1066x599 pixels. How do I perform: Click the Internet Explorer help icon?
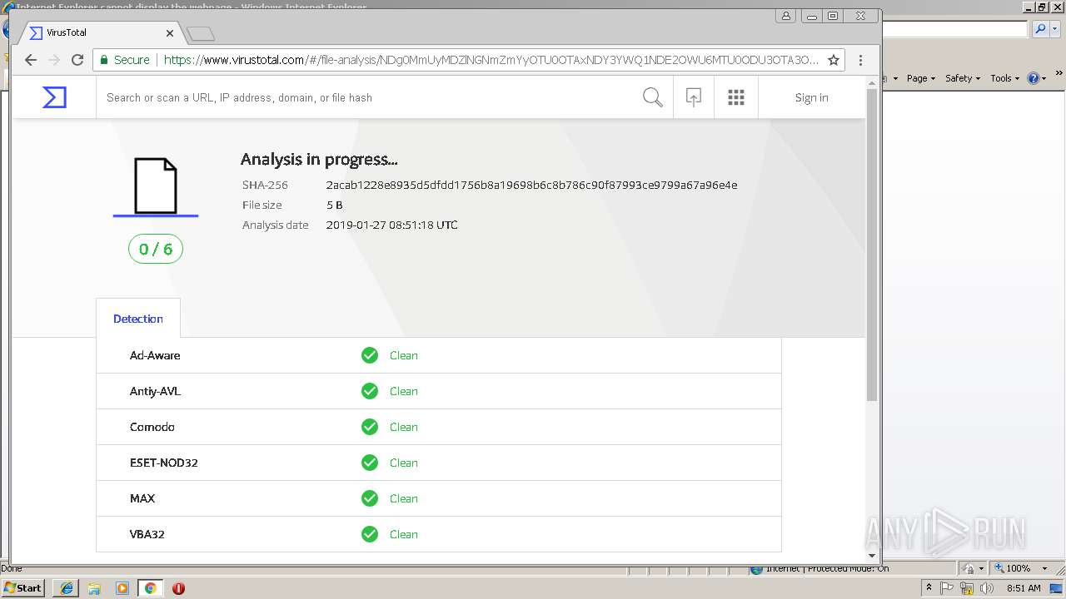click(1034, 78)
